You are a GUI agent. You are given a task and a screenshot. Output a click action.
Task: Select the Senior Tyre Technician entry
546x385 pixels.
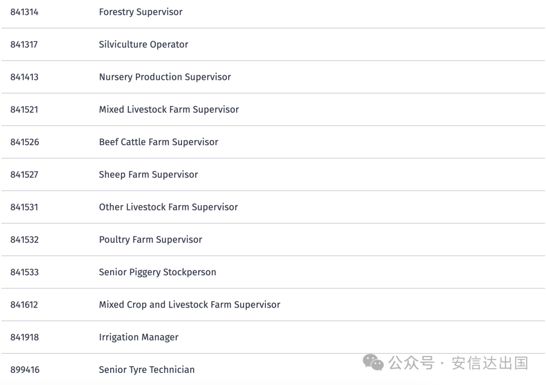[147, 370]
